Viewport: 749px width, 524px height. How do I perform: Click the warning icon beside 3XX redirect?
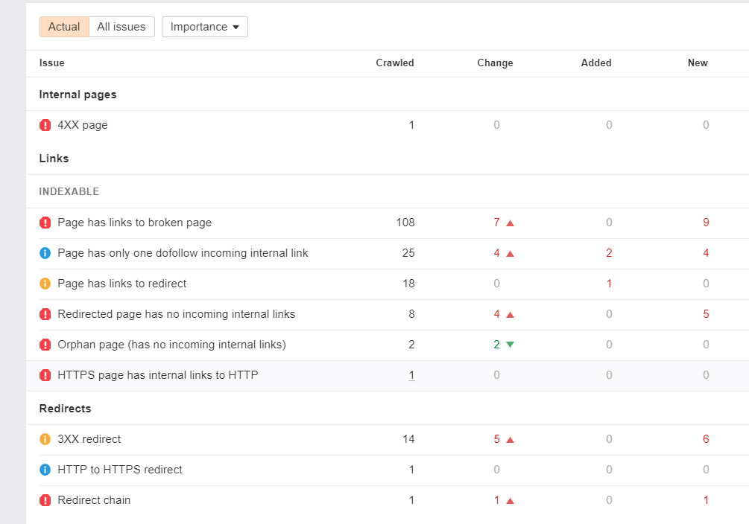coord(45,439)
